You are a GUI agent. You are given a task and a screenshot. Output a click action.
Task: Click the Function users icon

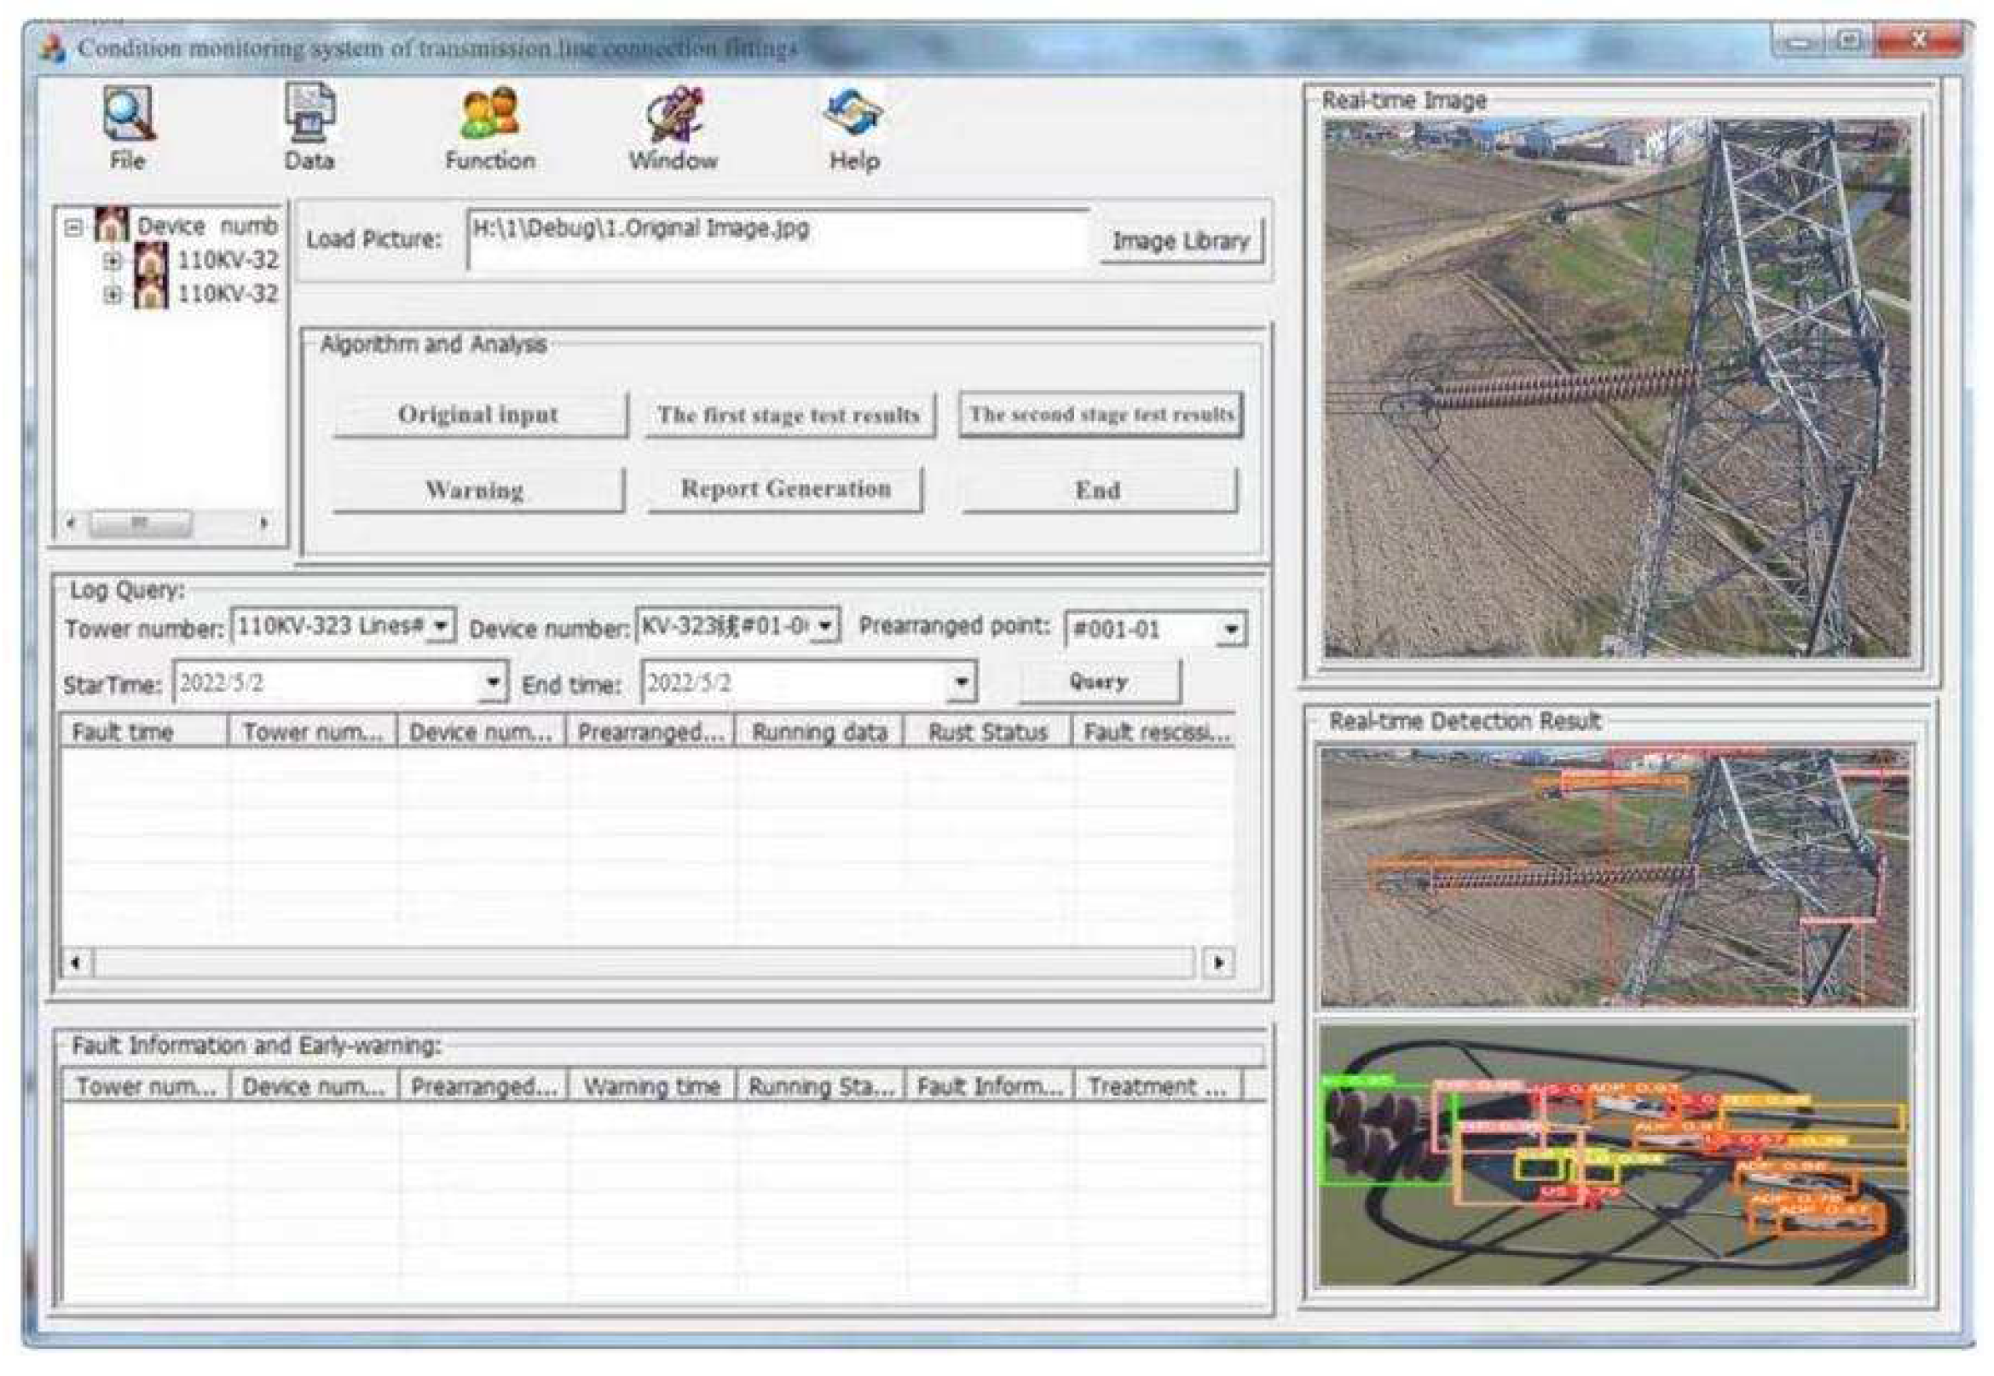pos(490,113)
